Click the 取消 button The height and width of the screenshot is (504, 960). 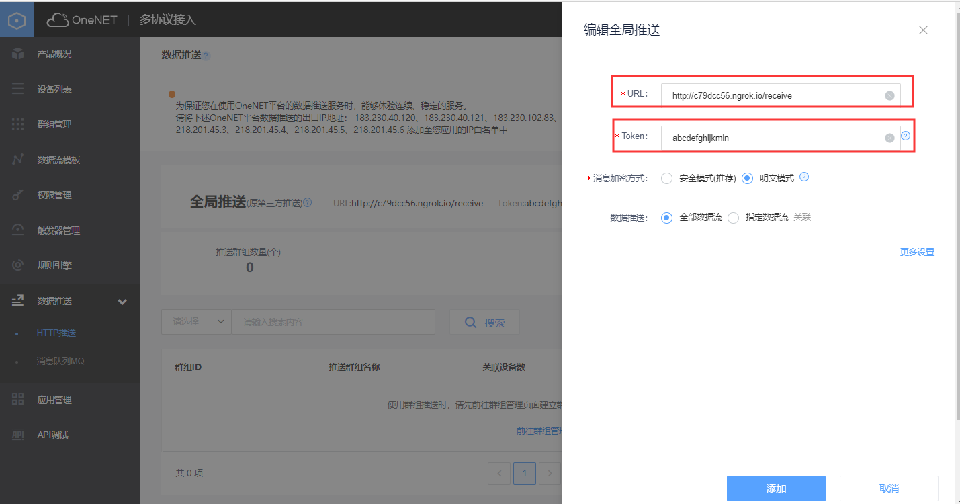(889, 489)
